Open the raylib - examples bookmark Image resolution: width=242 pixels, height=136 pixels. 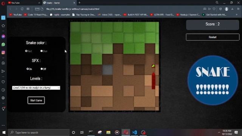pos(60,15)
